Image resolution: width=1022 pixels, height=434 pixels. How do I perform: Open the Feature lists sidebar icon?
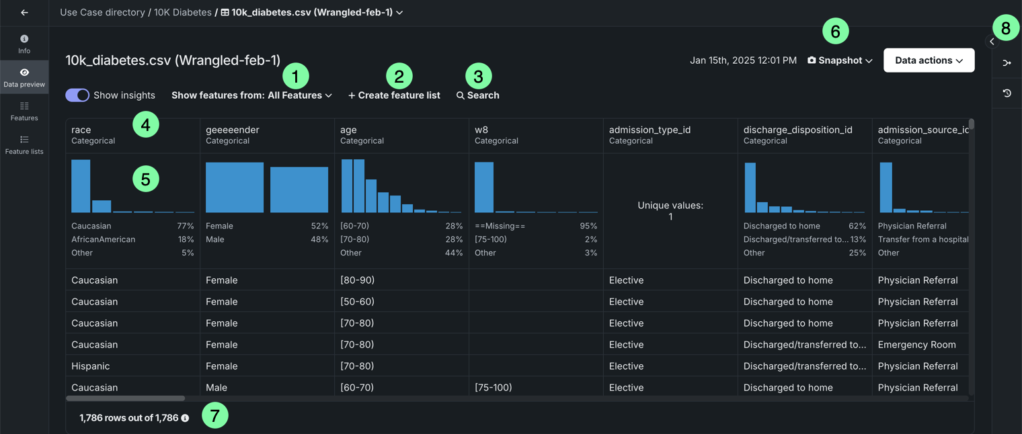pyautogui.click(x=24, y=140)
